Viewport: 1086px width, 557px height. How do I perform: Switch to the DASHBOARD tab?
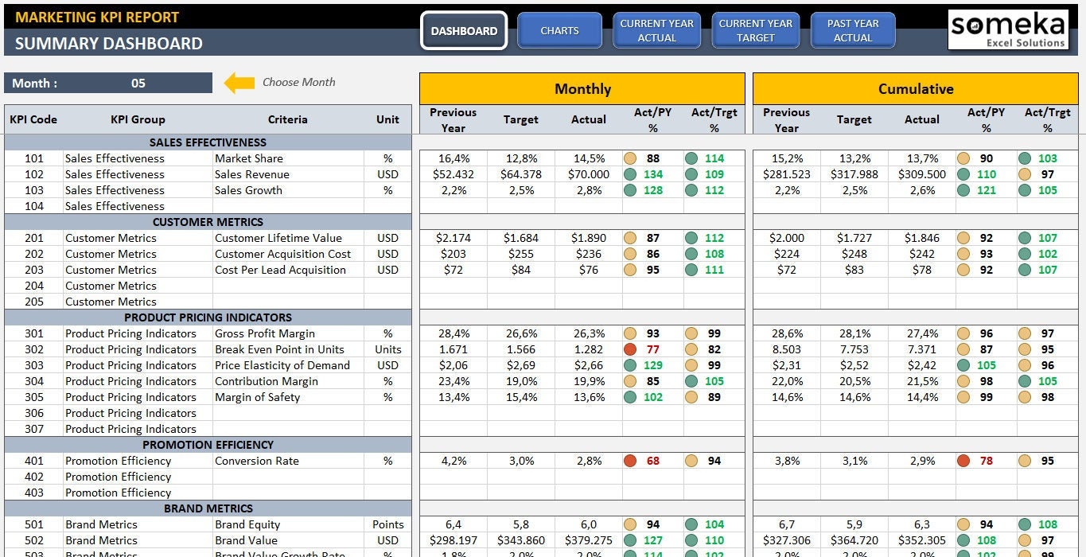464,30
